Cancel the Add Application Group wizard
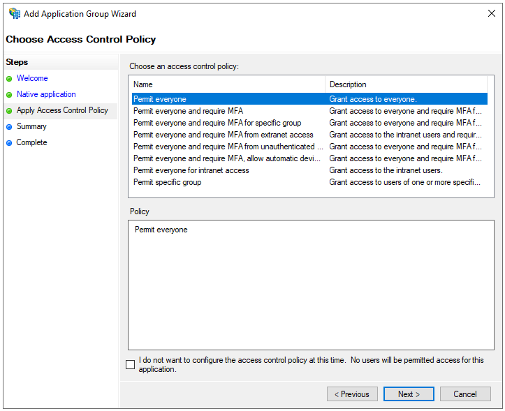The width and height of the screenshot is (505, 411). (x=465, y=394)
